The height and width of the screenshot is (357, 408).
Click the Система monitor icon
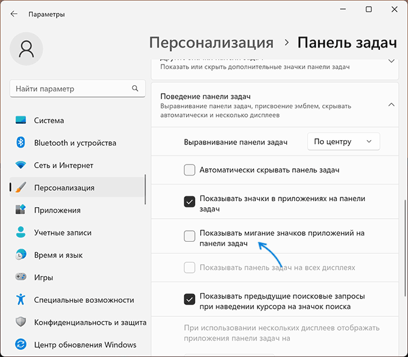[x=21, y=120]
